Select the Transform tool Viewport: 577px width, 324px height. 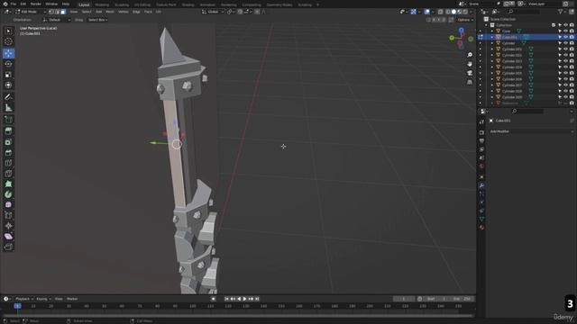pos(8,85)
